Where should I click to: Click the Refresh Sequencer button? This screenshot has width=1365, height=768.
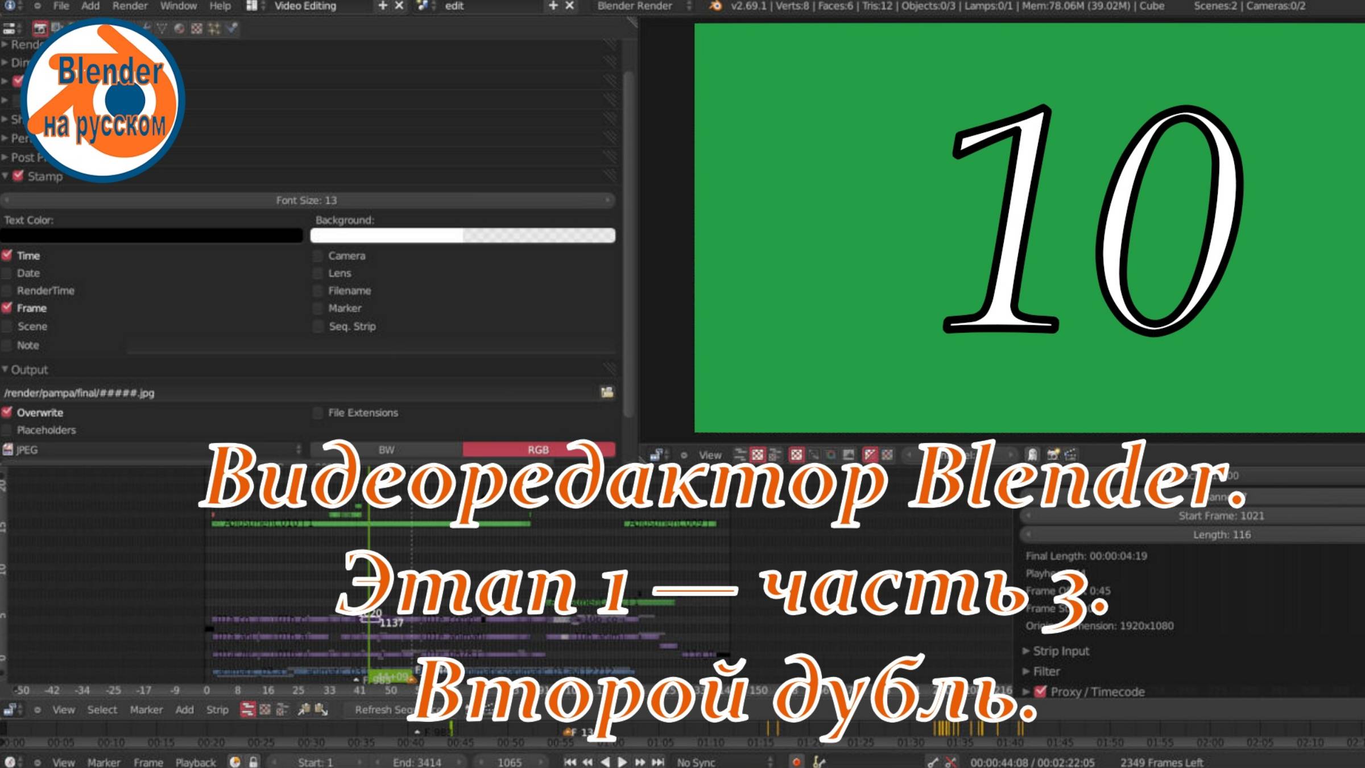382,709
